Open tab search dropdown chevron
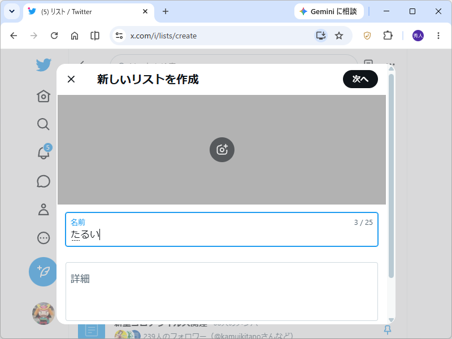452x339 pixels. (x=12, y=11)
